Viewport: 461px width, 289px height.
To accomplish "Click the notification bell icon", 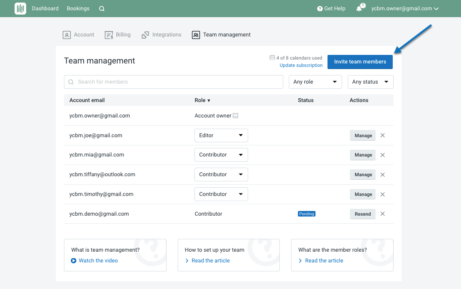I will pos(359,9).
